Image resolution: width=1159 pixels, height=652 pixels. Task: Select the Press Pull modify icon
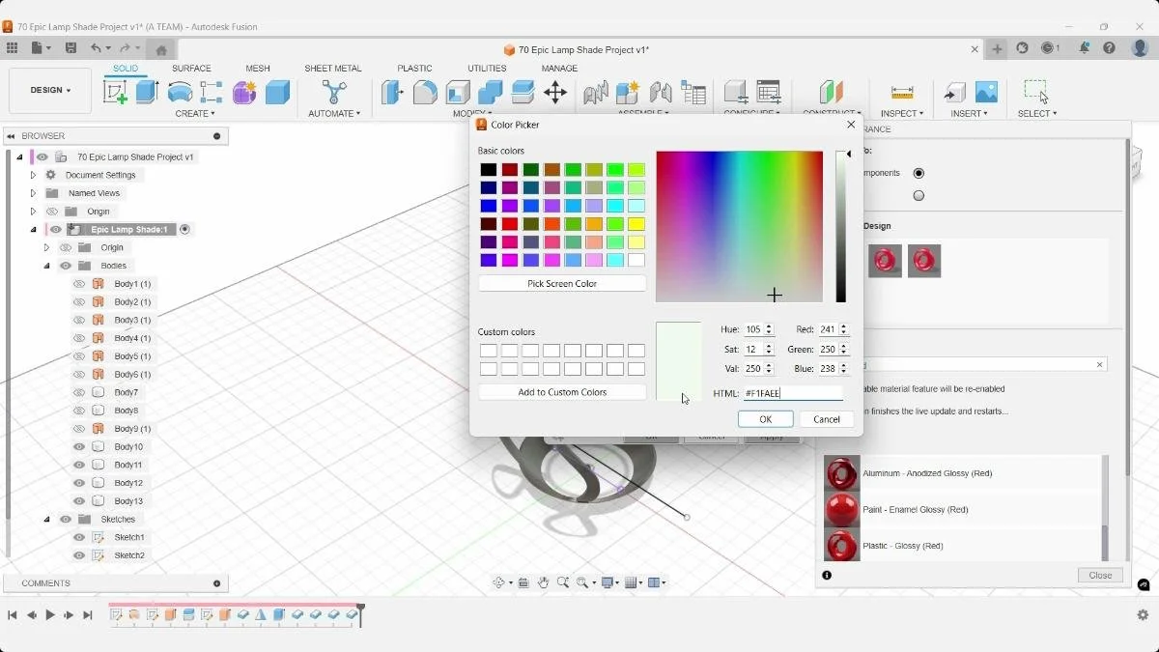point(392,92)
